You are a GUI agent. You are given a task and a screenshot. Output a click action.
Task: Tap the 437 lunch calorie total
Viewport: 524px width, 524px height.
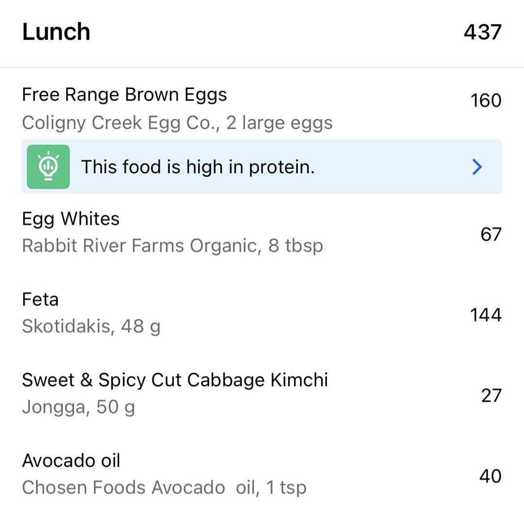coord(482,32)
